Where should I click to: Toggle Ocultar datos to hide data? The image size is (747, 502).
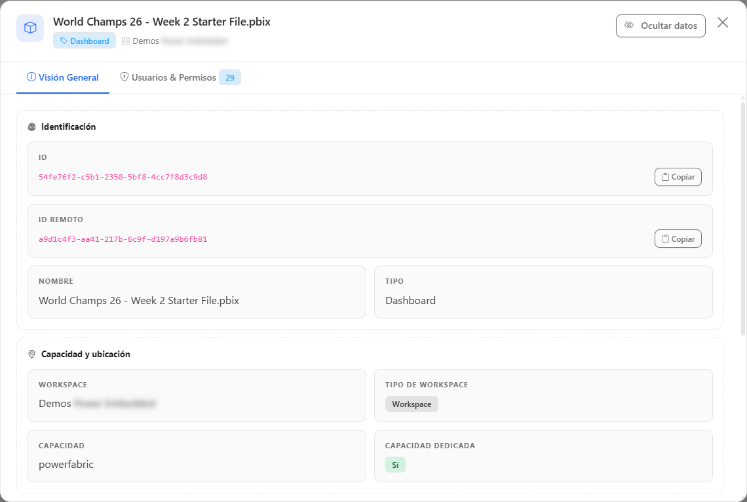(x=661, y=26)
